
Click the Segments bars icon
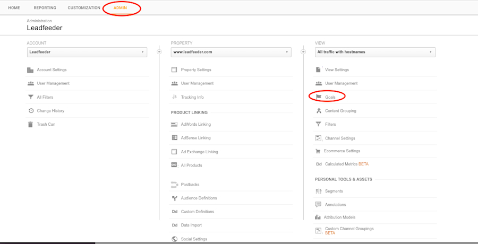319,191
